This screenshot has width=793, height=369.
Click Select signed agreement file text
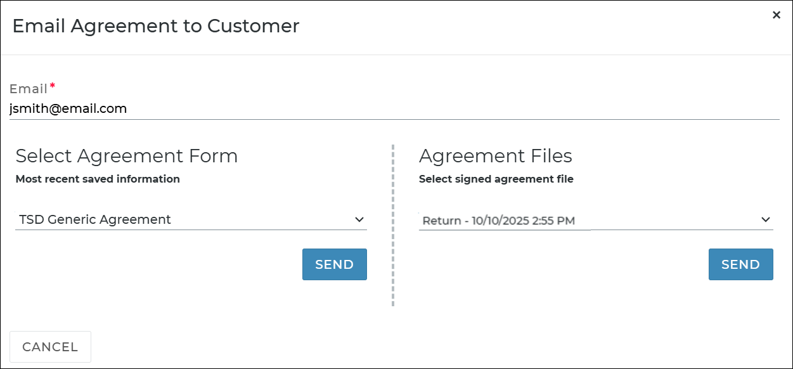tap(496, 179)
